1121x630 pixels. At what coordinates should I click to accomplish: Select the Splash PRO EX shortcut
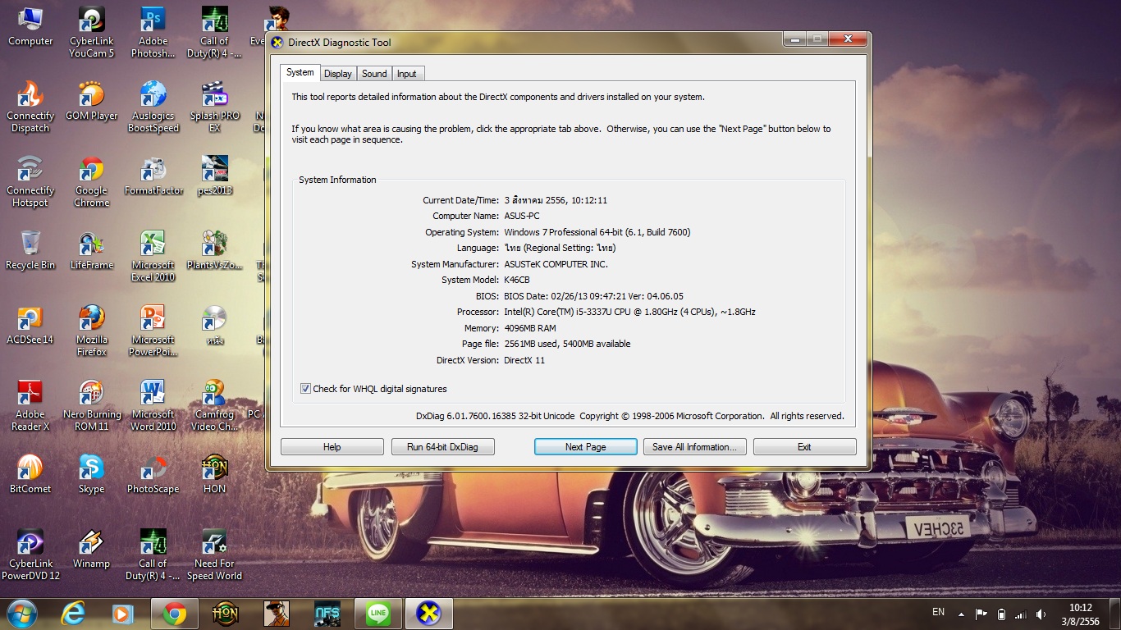click(x=214, y=107)
